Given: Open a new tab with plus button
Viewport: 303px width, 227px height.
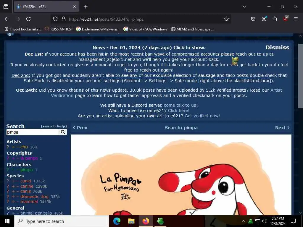Looking at the screenshot, I should 86,7.
